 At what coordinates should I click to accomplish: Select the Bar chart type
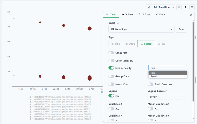161,44
